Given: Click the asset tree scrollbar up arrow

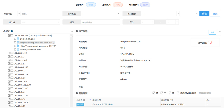Looking at the screenshot, I should (72, 36).
